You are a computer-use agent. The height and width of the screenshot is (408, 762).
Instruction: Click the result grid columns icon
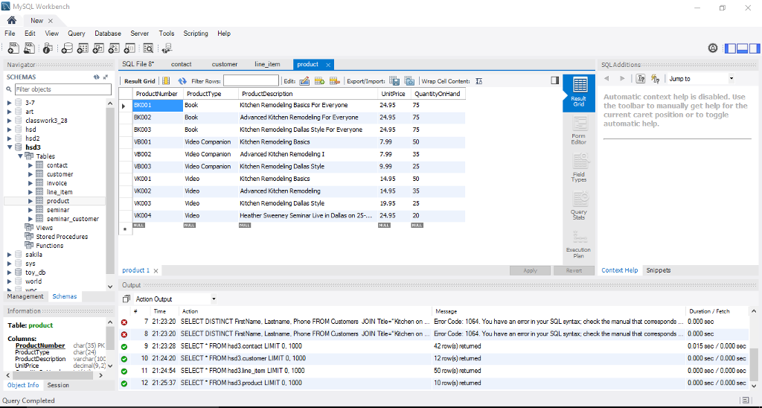(x=166, y=81)
